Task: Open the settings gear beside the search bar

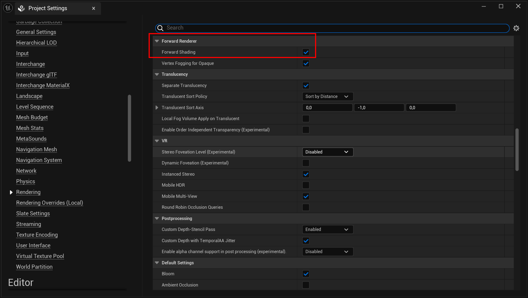Action: coord(517,28)
